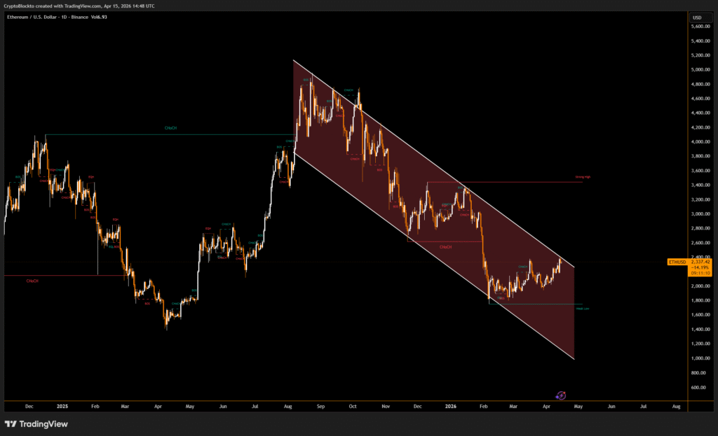Click the Weak Low green horizontal line

click(547, 304)
